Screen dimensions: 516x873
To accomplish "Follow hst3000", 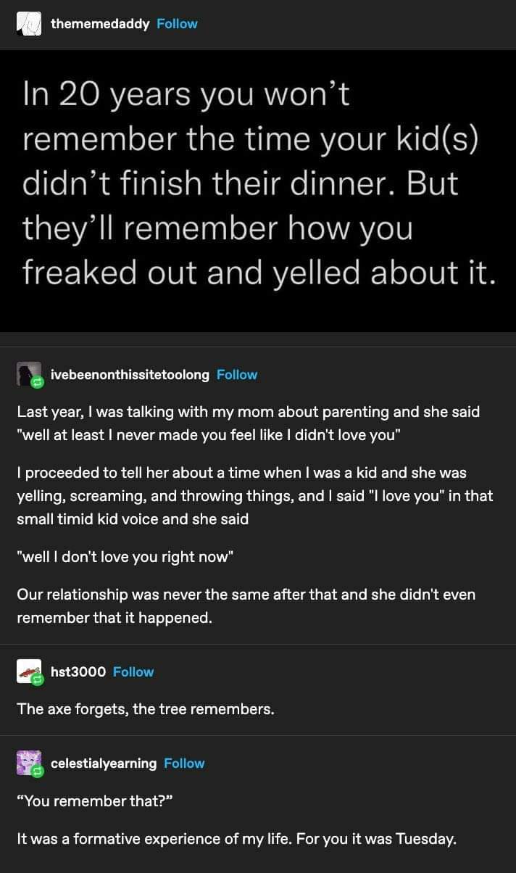I will pos(133,671).
